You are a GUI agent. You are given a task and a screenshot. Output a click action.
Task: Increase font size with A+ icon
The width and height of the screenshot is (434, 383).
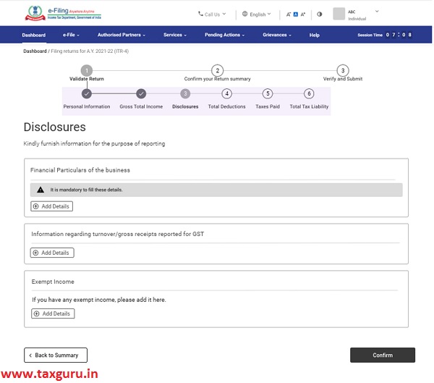click(x=303, y=14)
